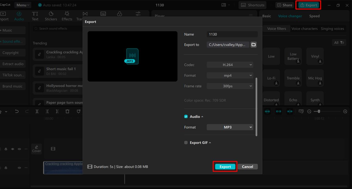Select Brand music in the sidebar

(13, 86)
